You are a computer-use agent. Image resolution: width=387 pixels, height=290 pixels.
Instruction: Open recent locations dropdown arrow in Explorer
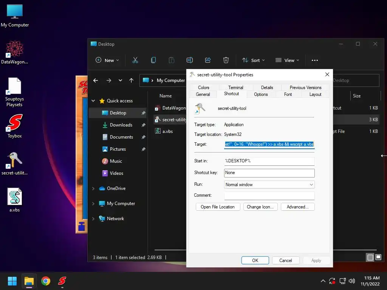[x=120, y=80]
